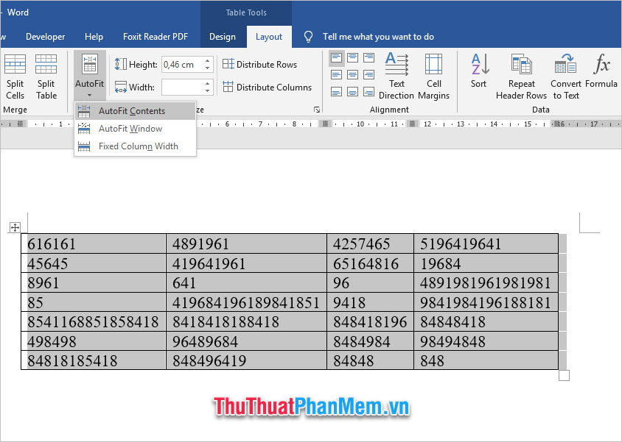Click Distribute Columns
The height and width of the screenshot is (442, 622).
(268, 87)
